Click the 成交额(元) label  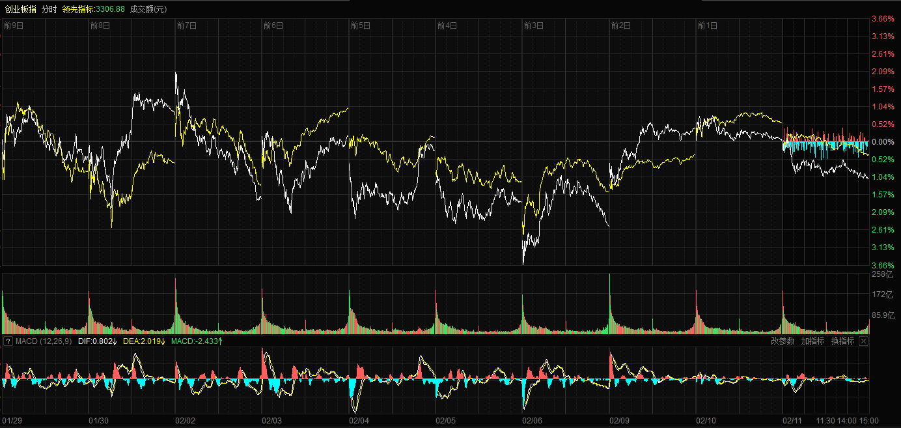pos(148,9)
